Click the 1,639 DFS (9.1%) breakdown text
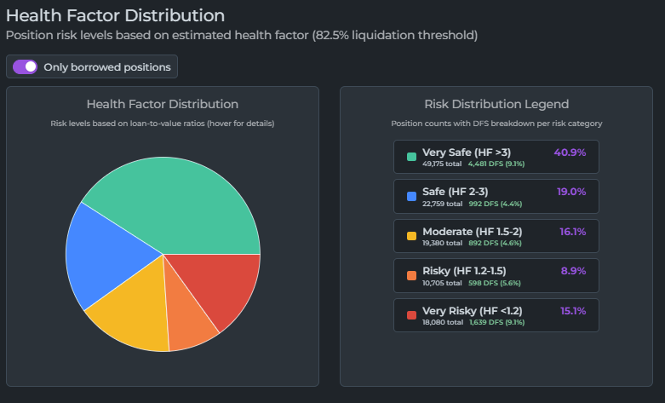Screen dimensions: 665x403 tap(496, 323)
